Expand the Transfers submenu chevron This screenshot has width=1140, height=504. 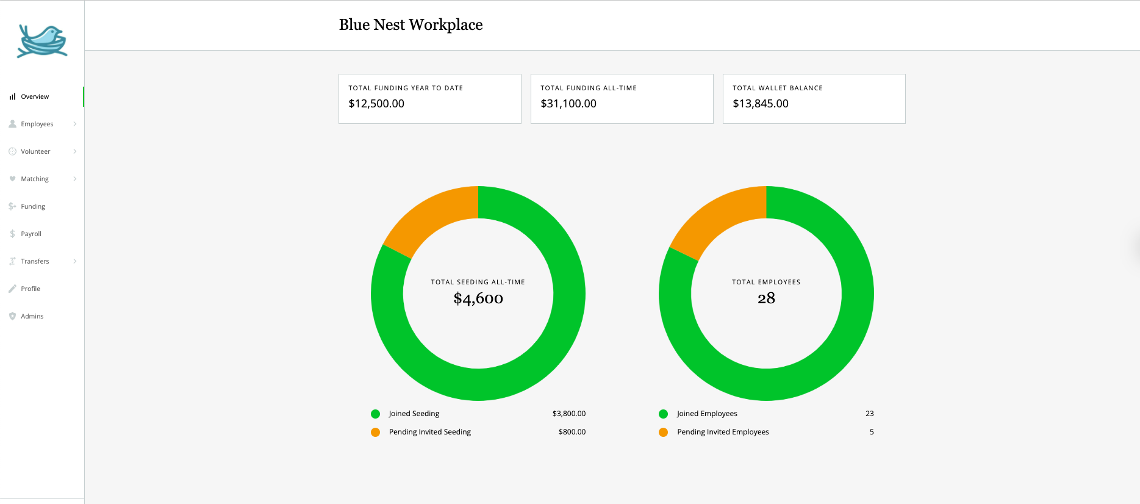(75, 261)
